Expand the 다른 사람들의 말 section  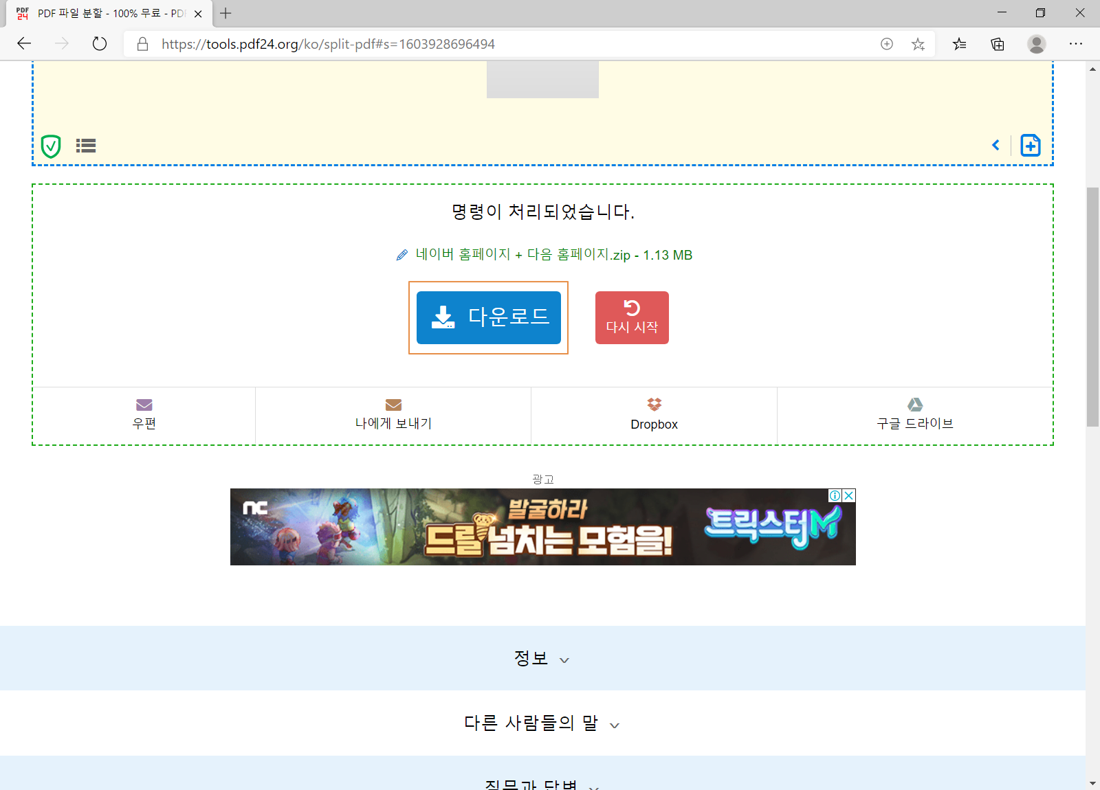(x=542, y=723)
